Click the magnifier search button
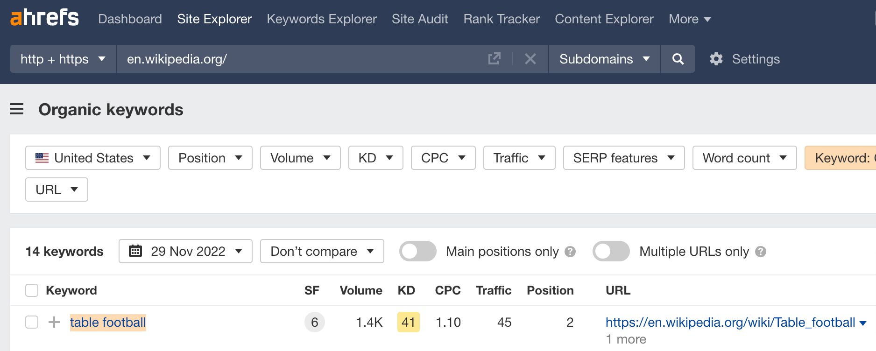876x351 pixels. [678, 59]
